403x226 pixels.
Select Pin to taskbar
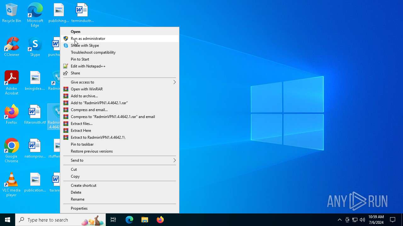point(120,144)
